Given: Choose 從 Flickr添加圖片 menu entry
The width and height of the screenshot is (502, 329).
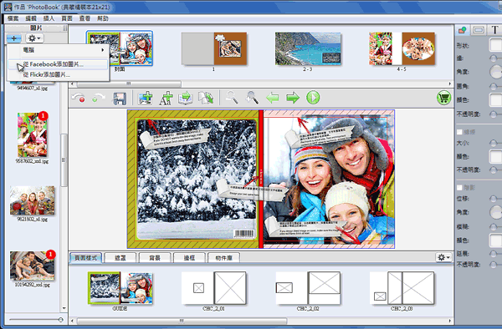Looking at the screenshot, I should (58, 75).
